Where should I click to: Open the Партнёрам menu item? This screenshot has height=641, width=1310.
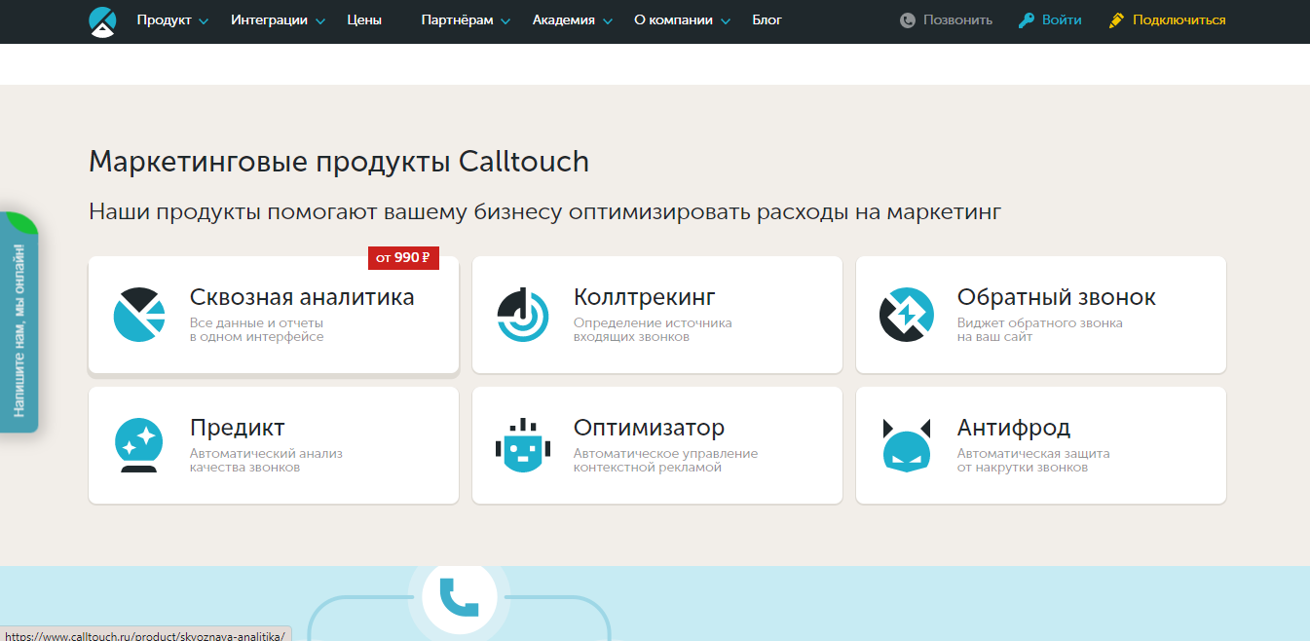(x=458, y=20)
